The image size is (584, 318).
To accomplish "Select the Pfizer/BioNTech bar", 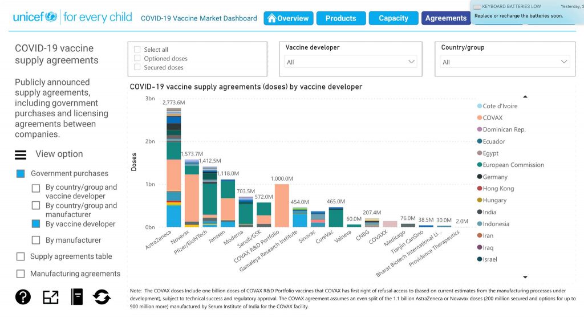I will pos(210,197).
